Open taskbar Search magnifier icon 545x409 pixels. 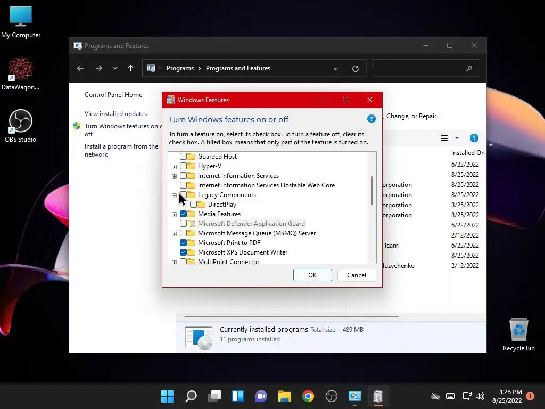pyautogui.click(x=191, y=396)
